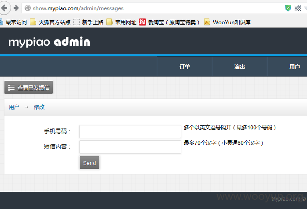Focus the 短信内容 input field
This screenshot has height=209, width=307.
130,147
